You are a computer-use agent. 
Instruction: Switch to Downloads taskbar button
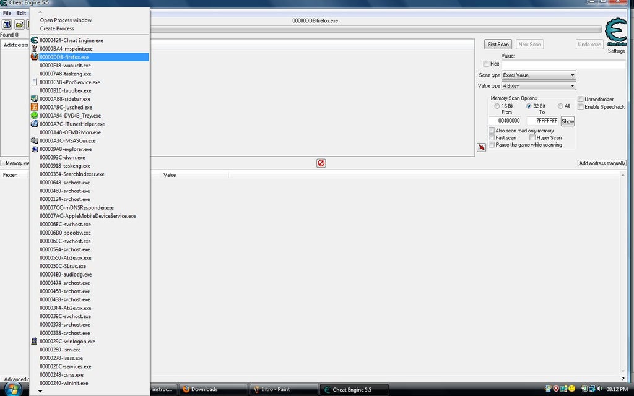pyautogui.click(x=213, y=390)
